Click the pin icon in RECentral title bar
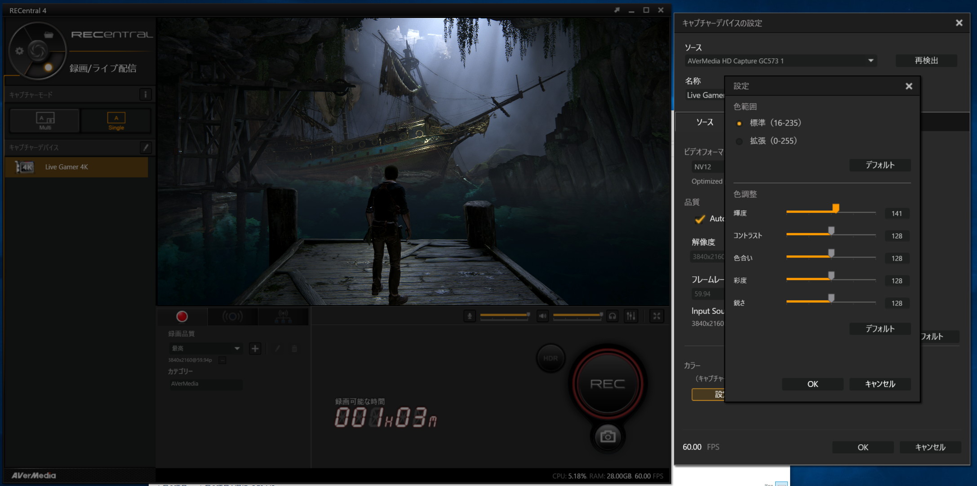The width and height of the screenshot is (977, 486). click(x=617, y=10)
